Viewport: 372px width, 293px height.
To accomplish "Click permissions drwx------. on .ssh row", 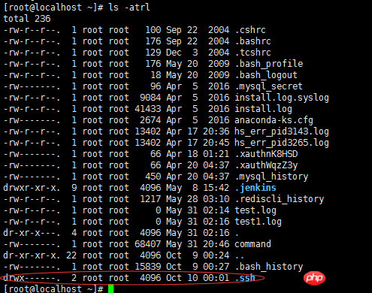I will pos(32,278).
